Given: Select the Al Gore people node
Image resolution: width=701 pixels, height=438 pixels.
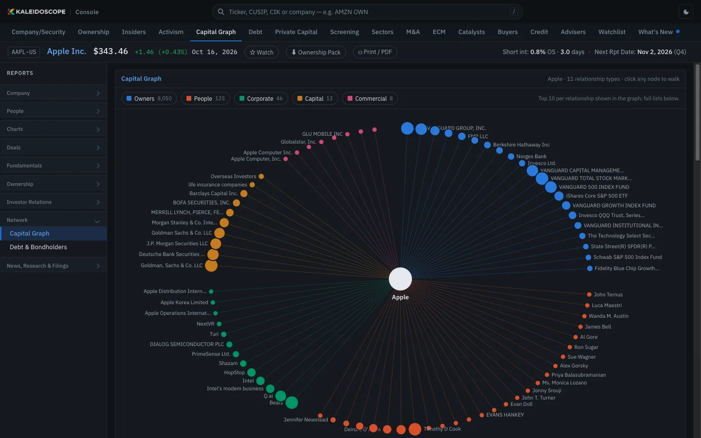Looking at the screenshot, I should click(x=576, y=337).
